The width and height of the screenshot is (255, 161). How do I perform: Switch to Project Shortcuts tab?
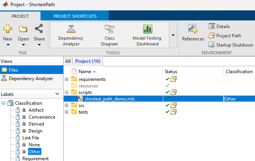click(75, 16)
